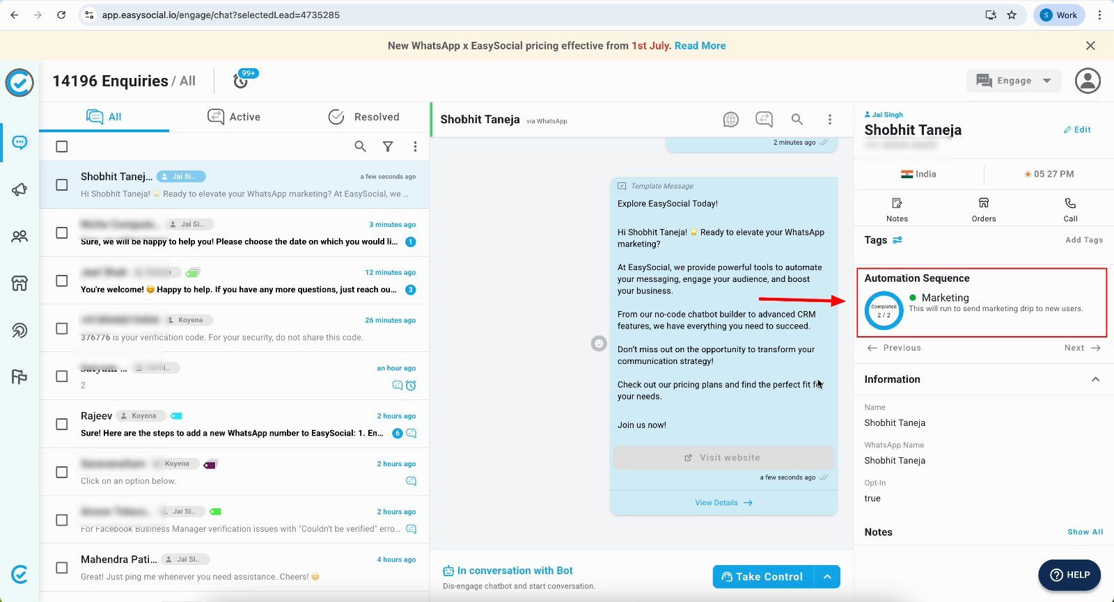Select checkbox for 'Click on an option below' enquiry
1114x602 pixels.
tap(62, 472)
